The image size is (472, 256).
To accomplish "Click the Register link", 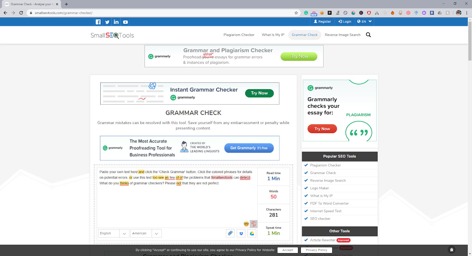I will [x=322, y=22].
